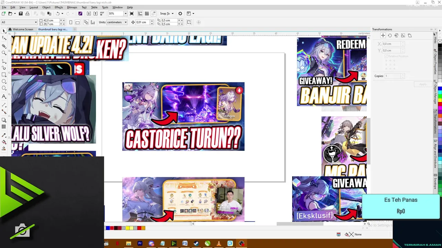Open the Effects menu

59,7
